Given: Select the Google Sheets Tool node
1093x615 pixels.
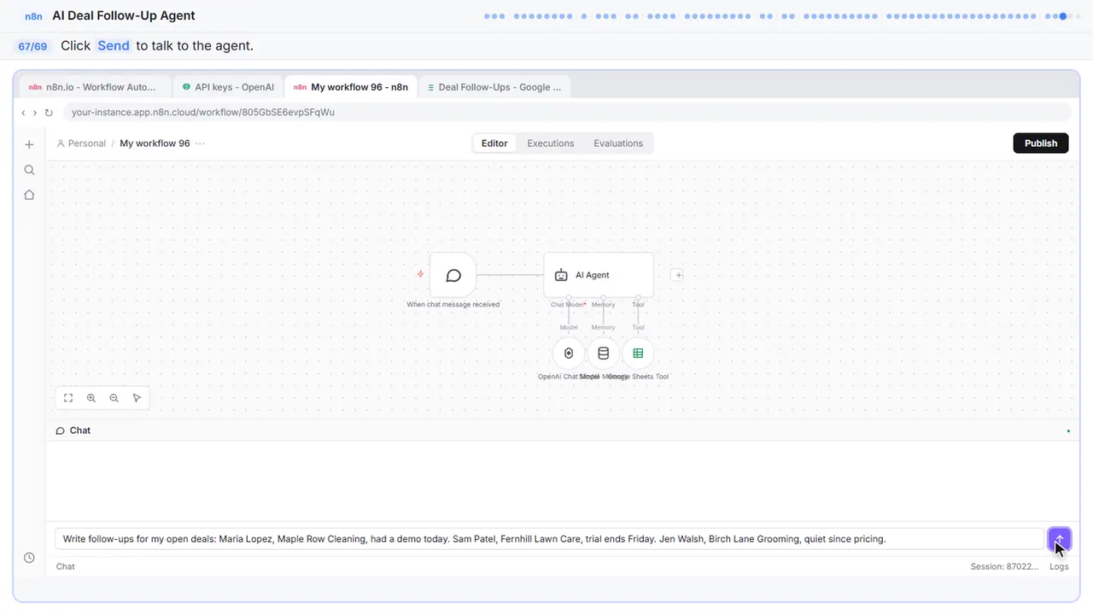Looking at the screenshot, I should click(638, 354).
